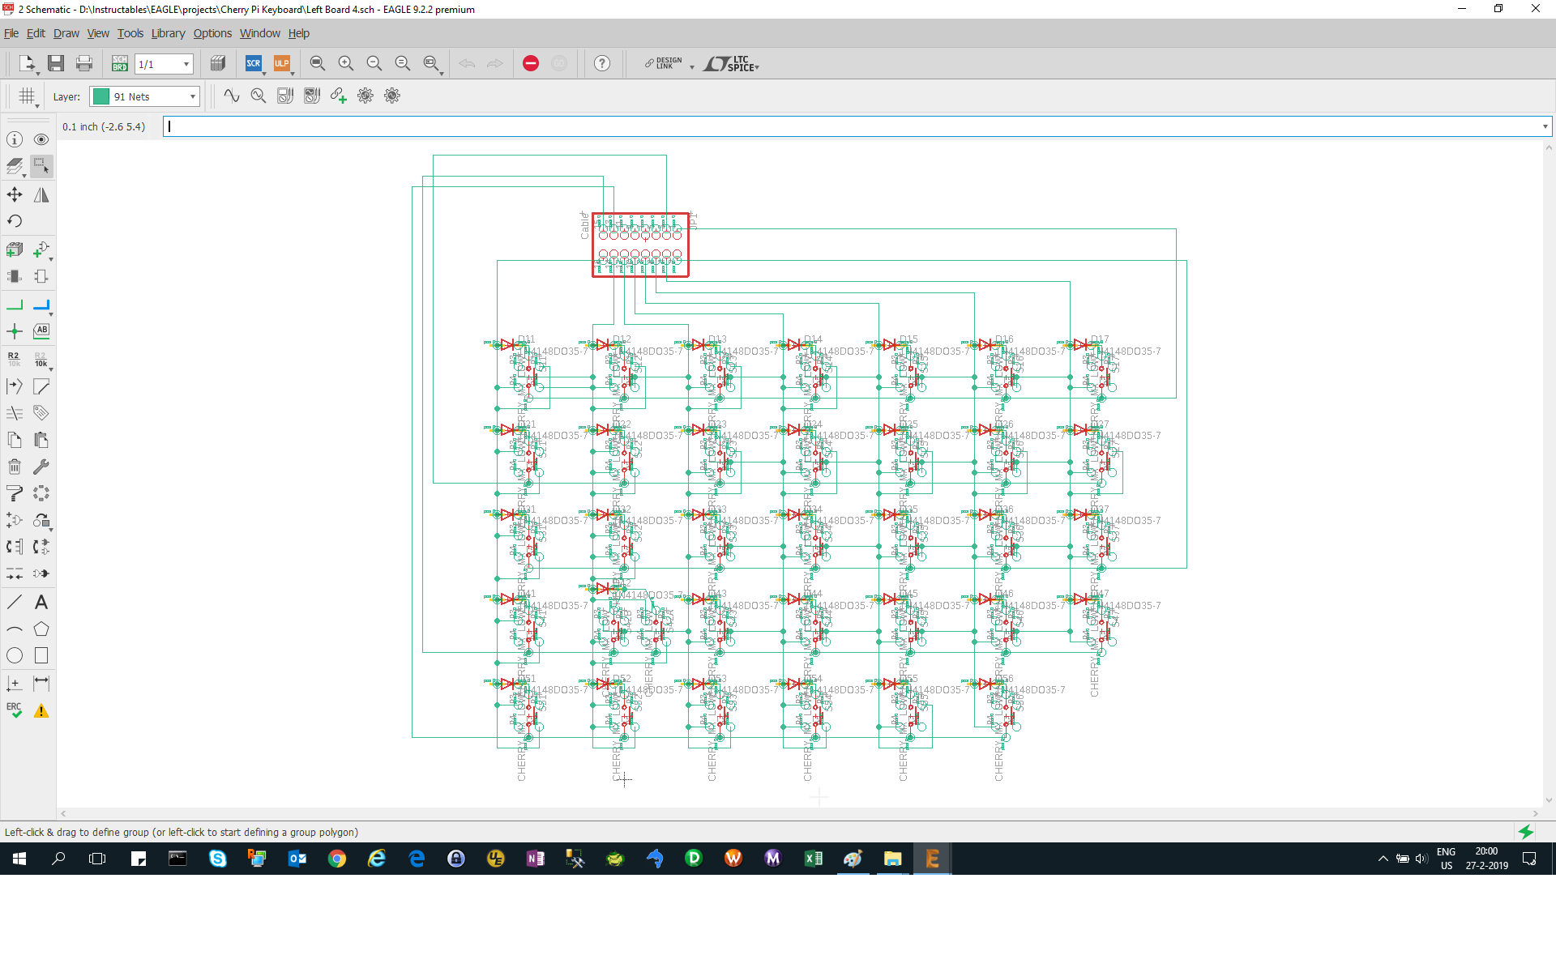
Task: Select the Rotate tool
Action: (x=14, y=220)
